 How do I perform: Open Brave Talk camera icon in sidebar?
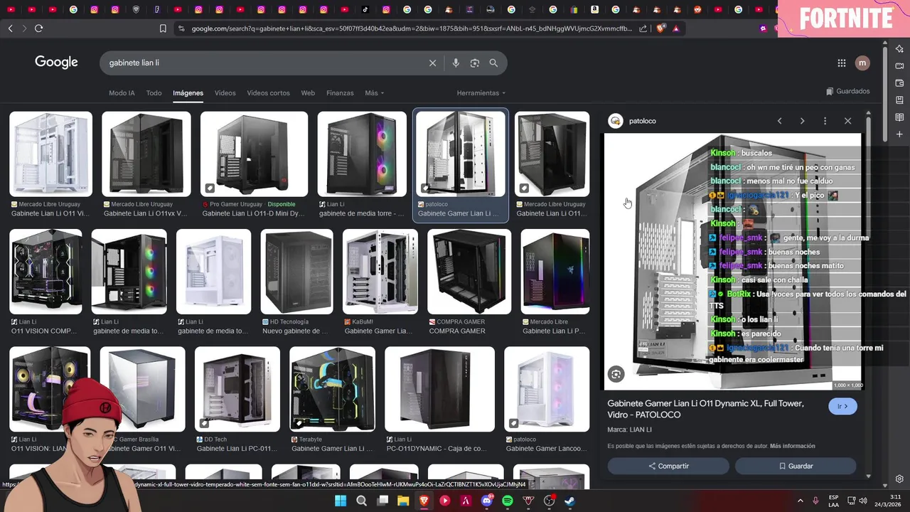[x=899, y=66]
